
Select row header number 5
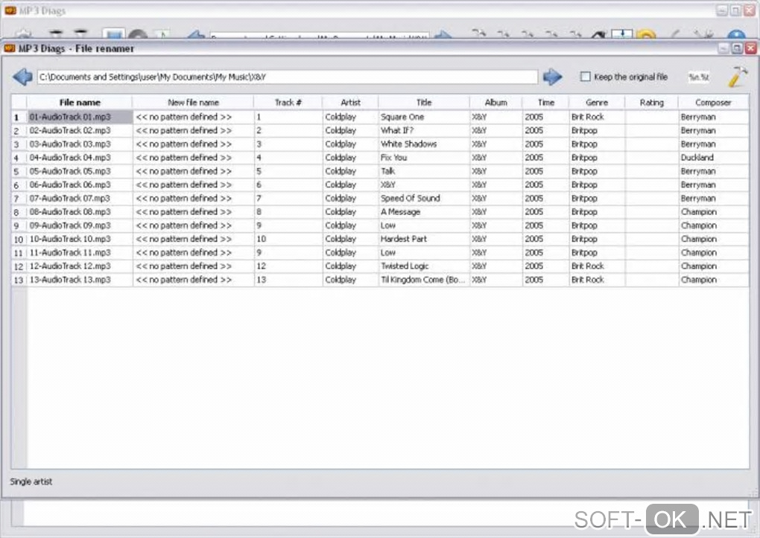pos(19,171)
